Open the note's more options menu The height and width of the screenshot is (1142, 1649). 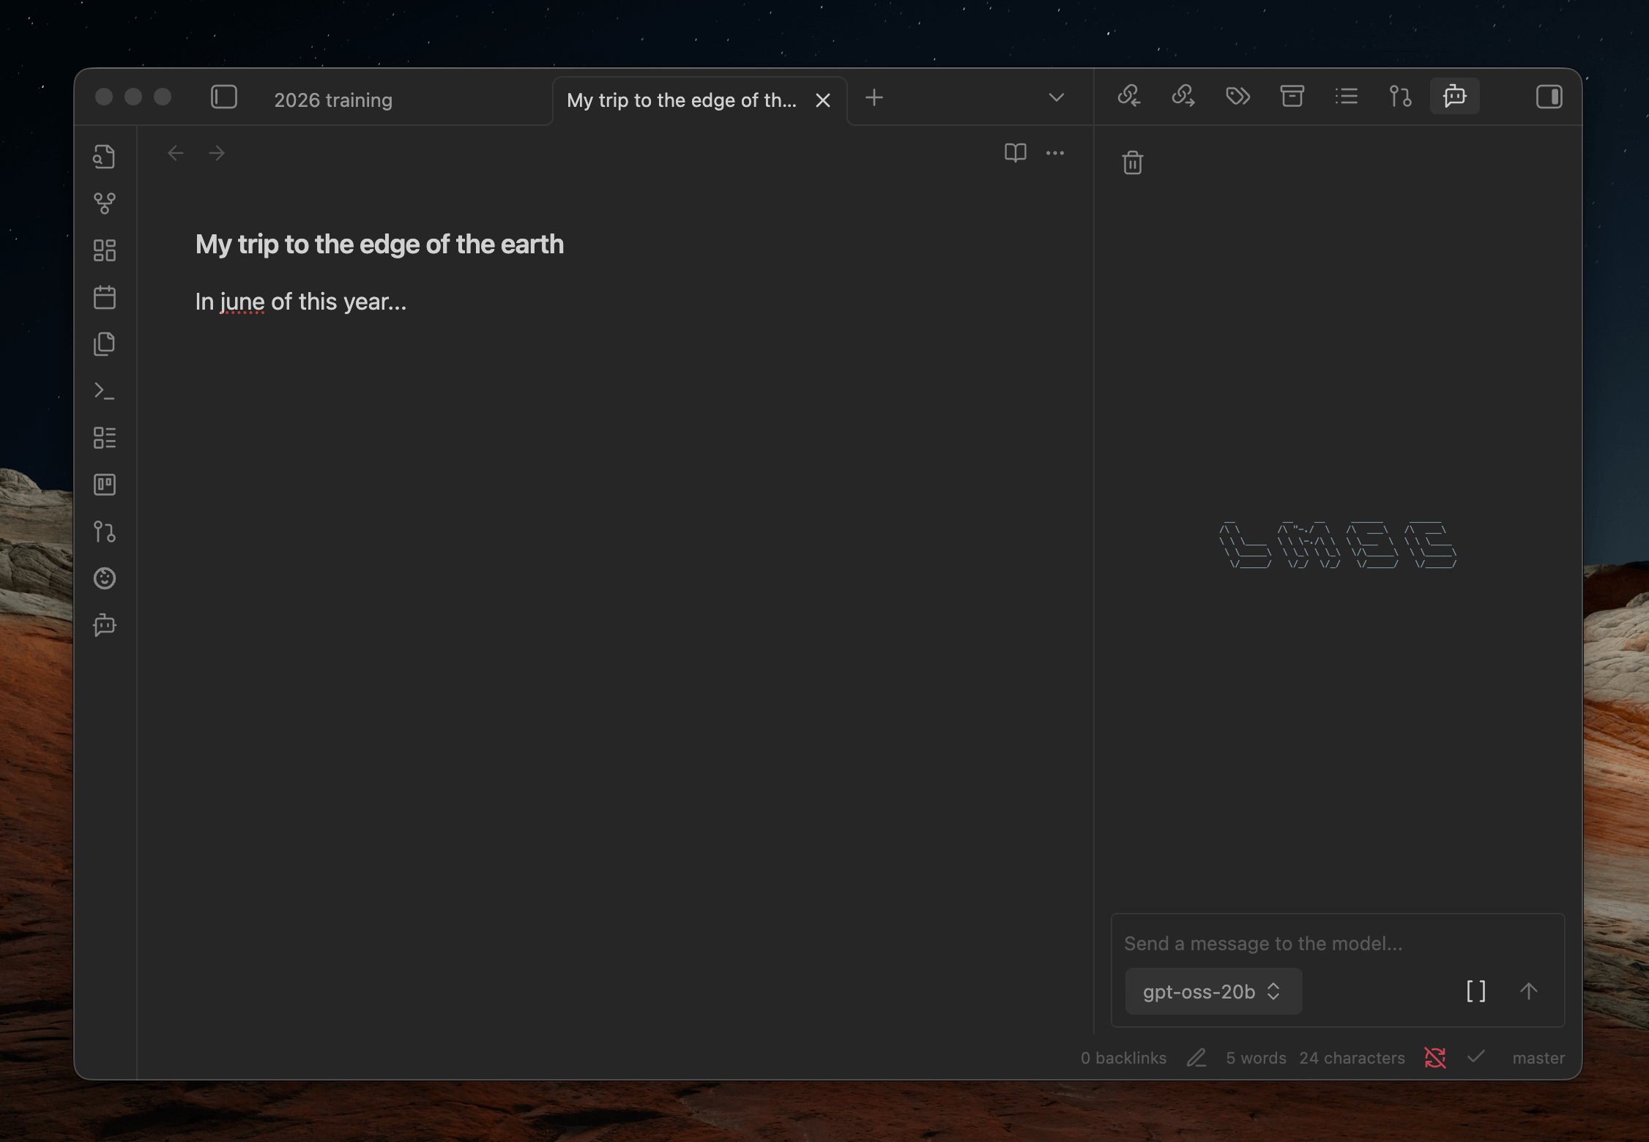pos(1054,153)
